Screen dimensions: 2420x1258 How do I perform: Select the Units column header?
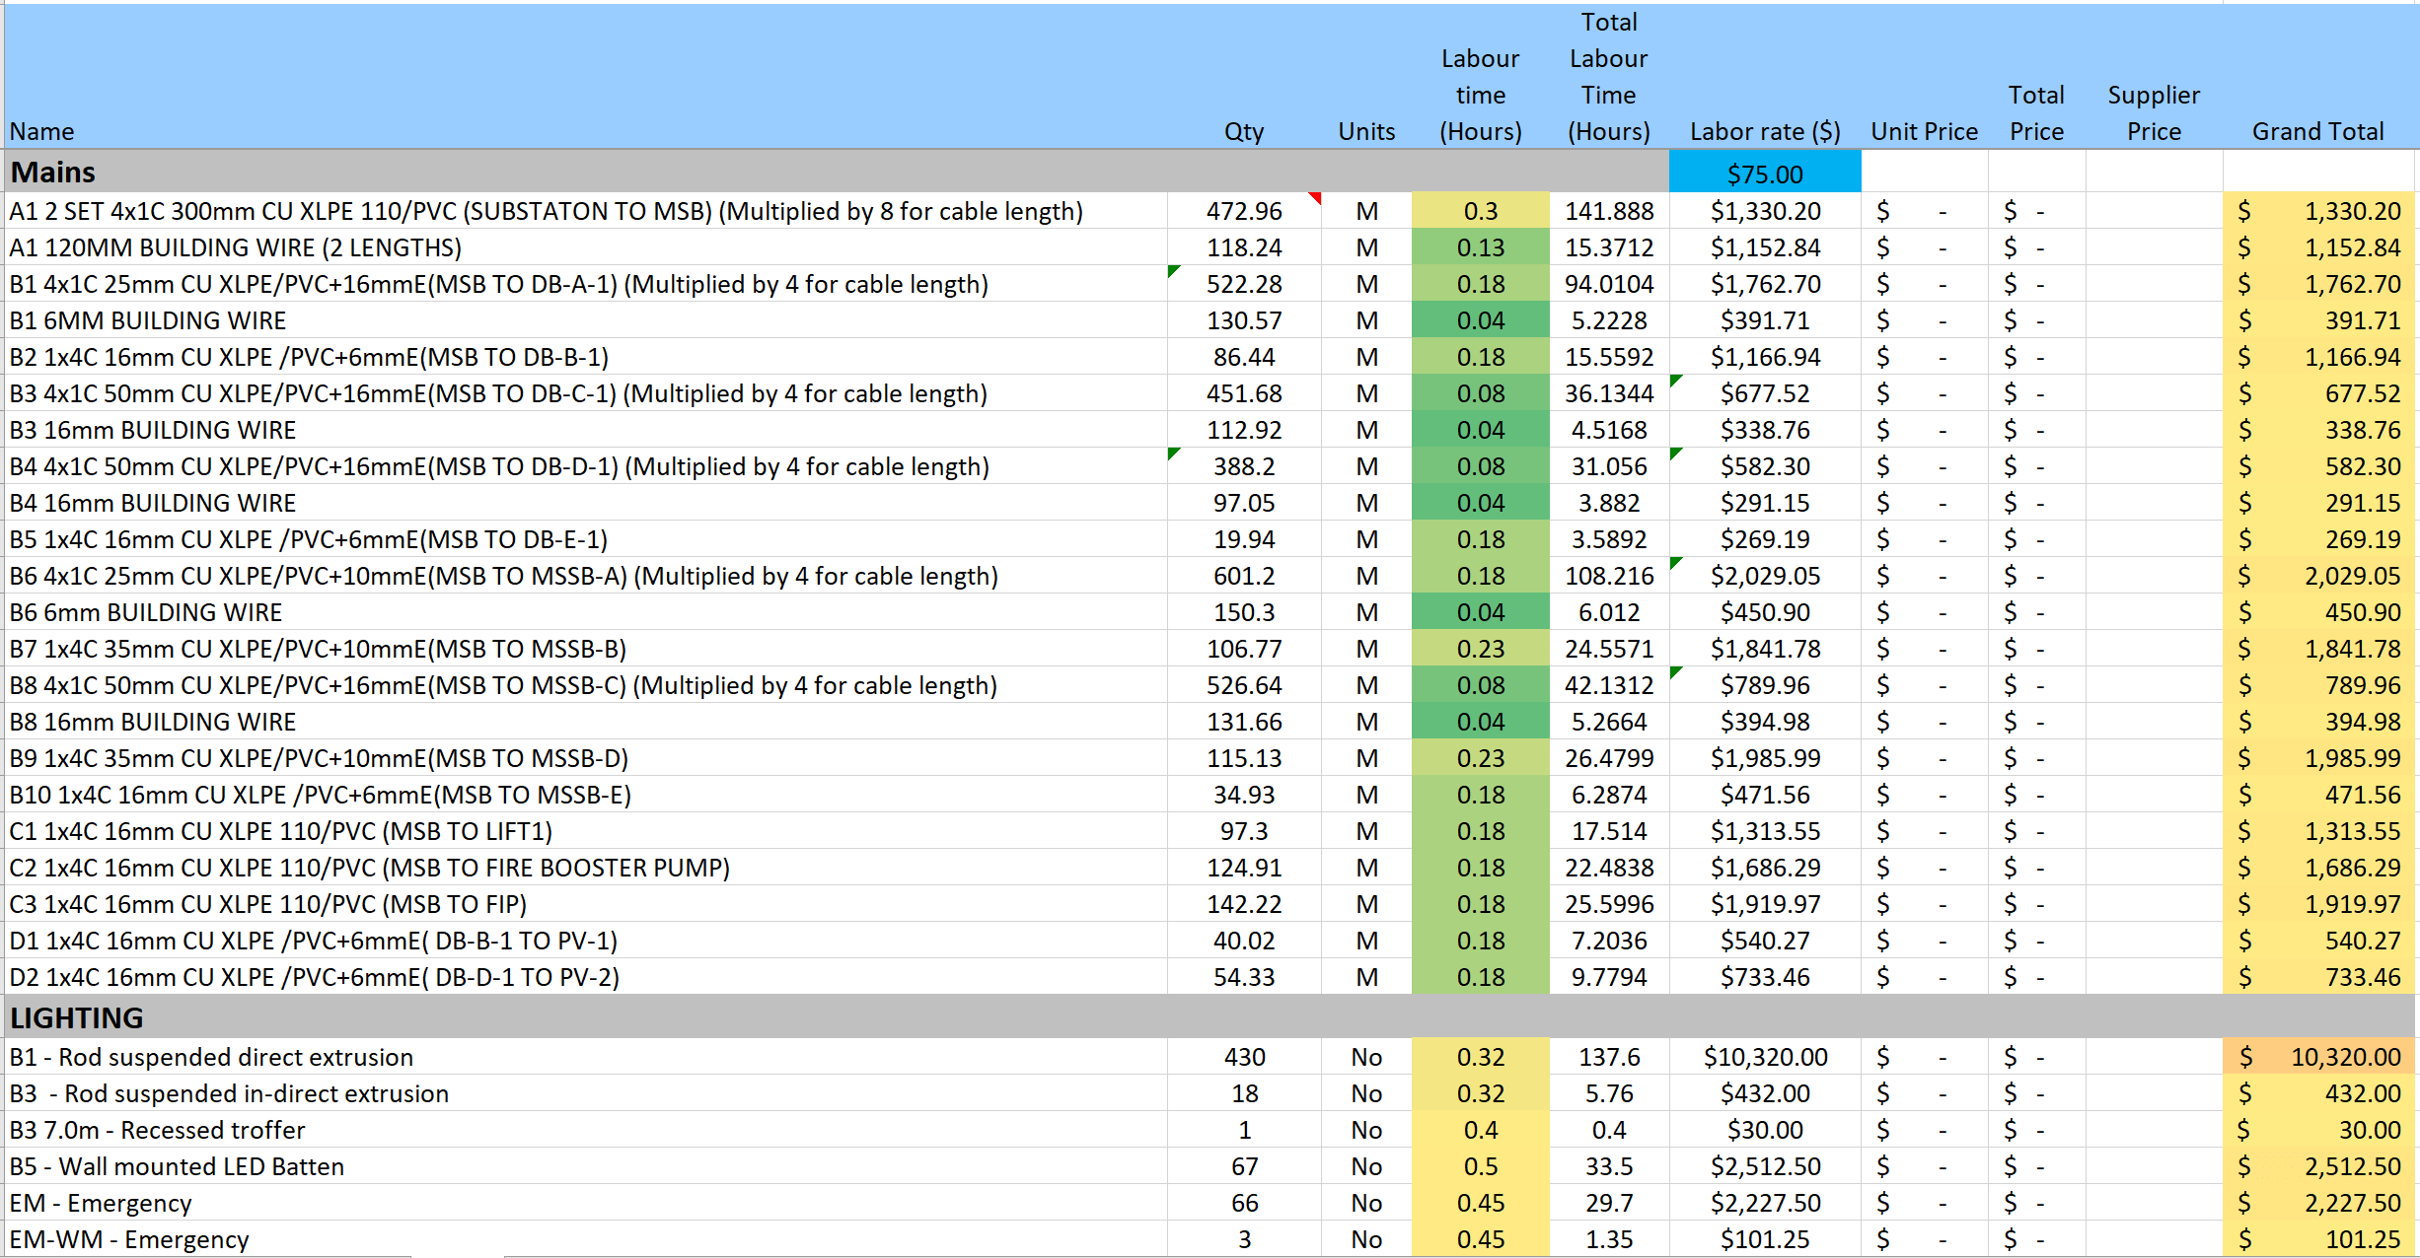point(1366,131)
